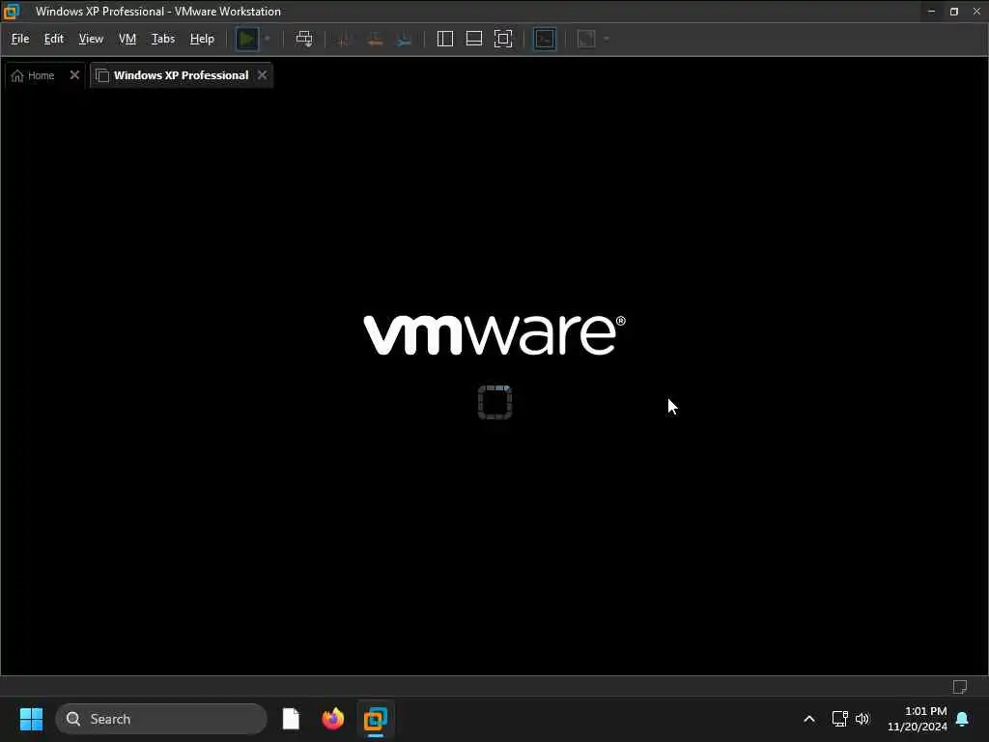Open the File menu

click(x=20, y=39)
